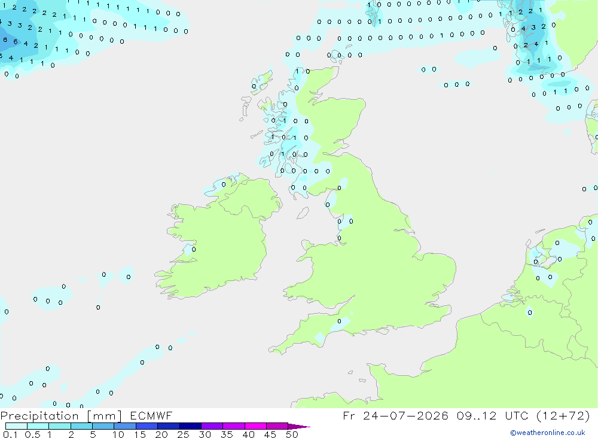
Task: Click the 5–10 mm legend color box
Action: [103, 426]
